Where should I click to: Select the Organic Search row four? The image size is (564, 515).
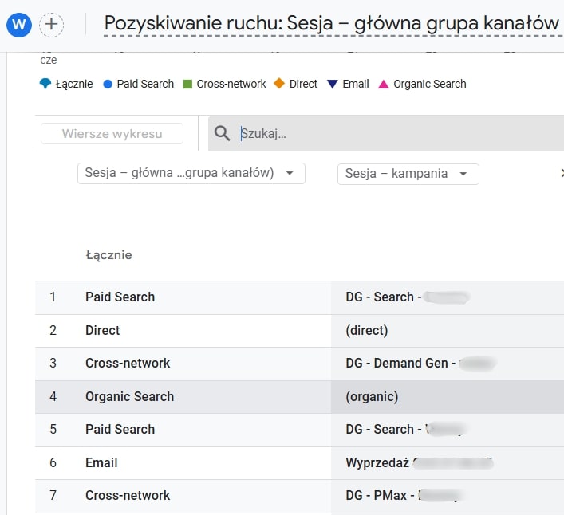129,396
